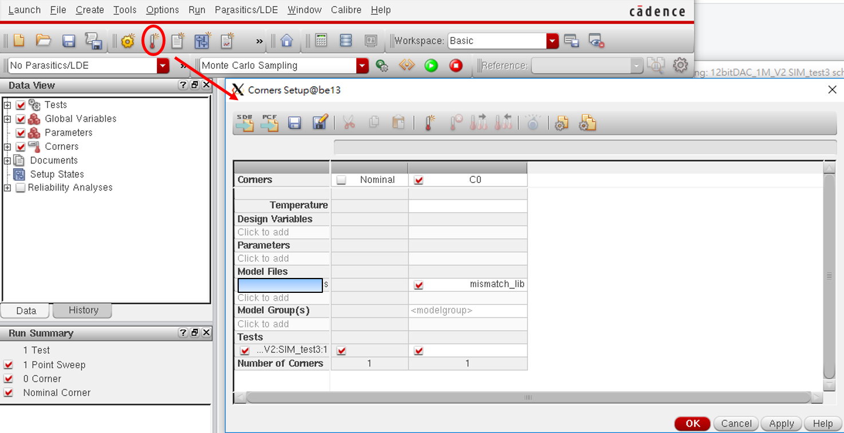Click the eye window icon after Workspace
Viewport: 844px width, 433px height.
(x=596, y=41)
